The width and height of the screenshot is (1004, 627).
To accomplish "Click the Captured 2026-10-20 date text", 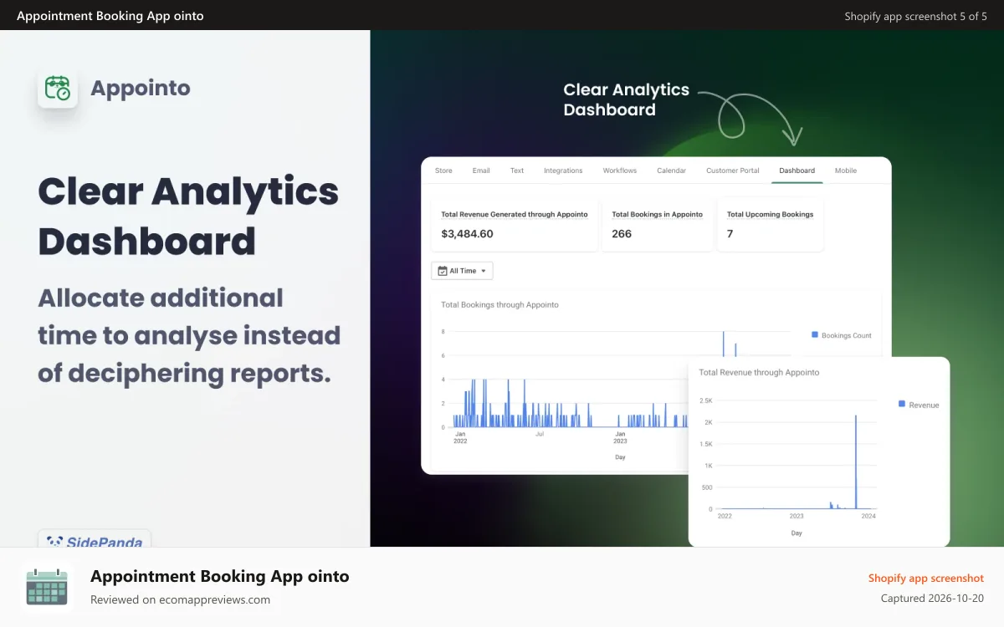I will (x=933, y=599).
